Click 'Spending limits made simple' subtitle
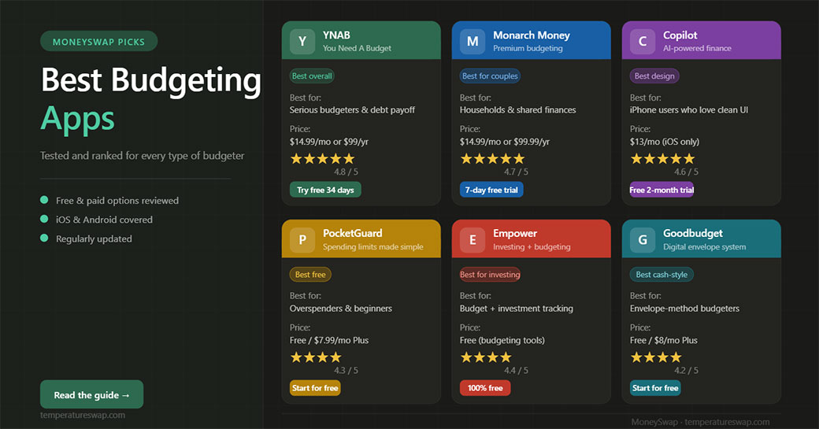This screenshot has width=819, height=429. 373,247
